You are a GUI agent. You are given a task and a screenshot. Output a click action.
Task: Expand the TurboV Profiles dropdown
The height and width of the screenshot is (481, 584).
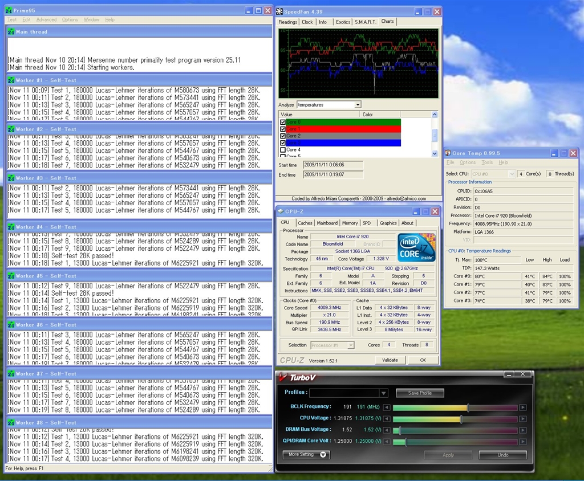coord(384,393)
